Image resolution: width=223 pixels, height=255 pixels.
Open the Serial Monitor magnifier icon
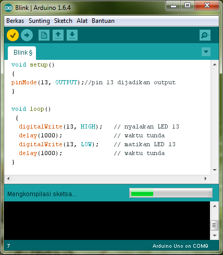[205, 35]
